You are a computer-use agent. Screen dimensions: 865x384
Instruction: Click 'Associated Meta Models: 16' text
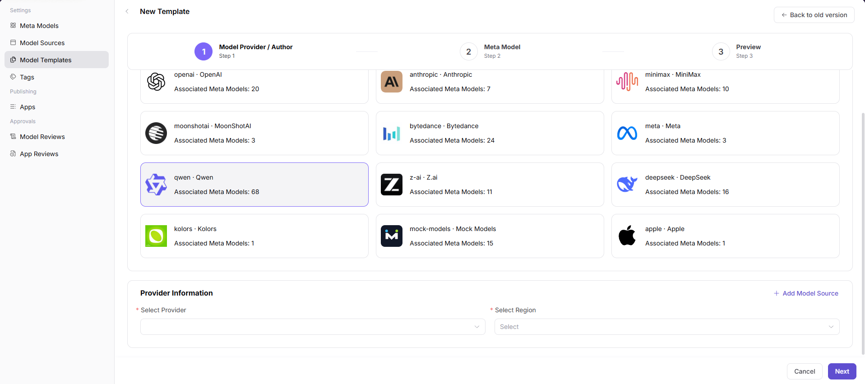pyautogui.click(x=687, y=192)
